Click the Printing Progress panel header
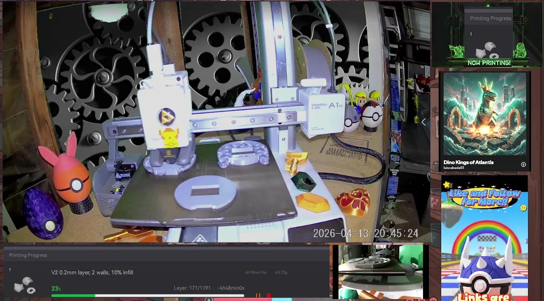 pyautogui.click(x=167, y=255)
